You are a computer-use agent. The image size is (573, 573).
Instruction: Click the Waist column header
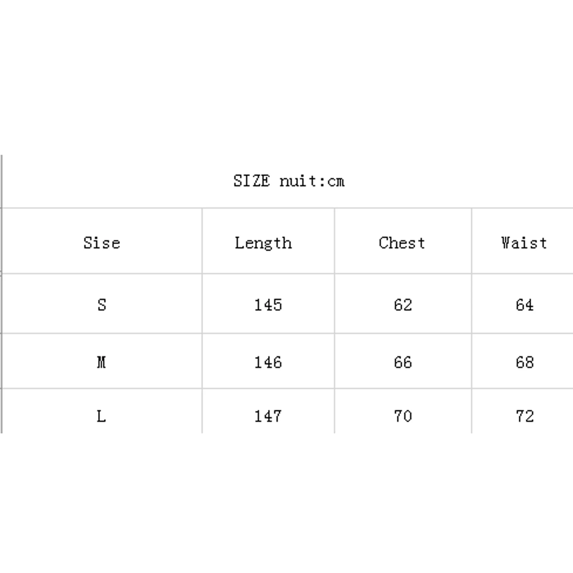[x=524, y=243]
